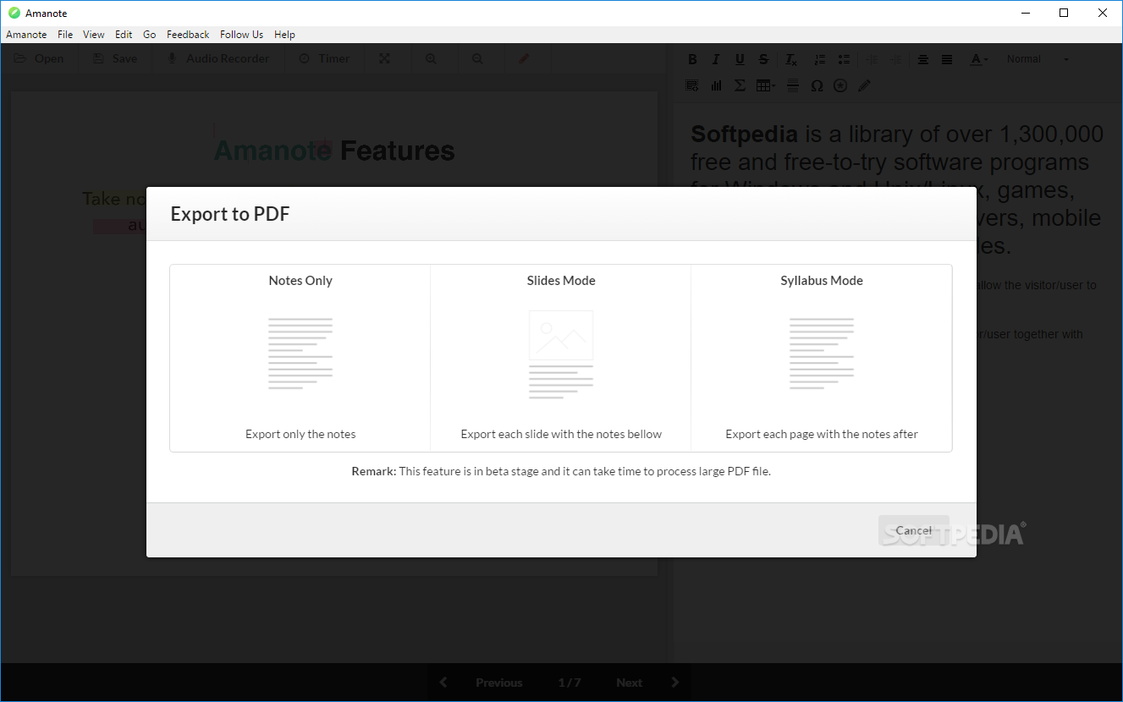Screen dimensions: 1123x702
Task: Insert an omega special character
Action: (x=817, y=85)
